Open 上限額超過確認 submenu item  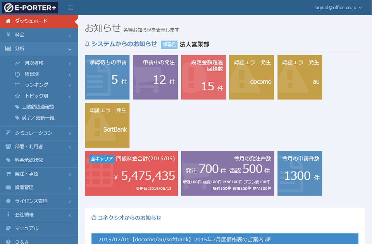(38, 107)
